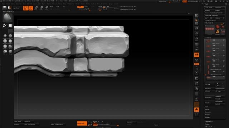Click the Frame icon in the right shelf
This screenshot has height=128, width=229.
pyautogui.click(x=196, y=73)
